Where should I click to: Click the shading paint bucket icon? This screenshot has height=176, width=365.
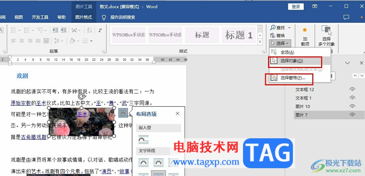(x=72, y=41)
